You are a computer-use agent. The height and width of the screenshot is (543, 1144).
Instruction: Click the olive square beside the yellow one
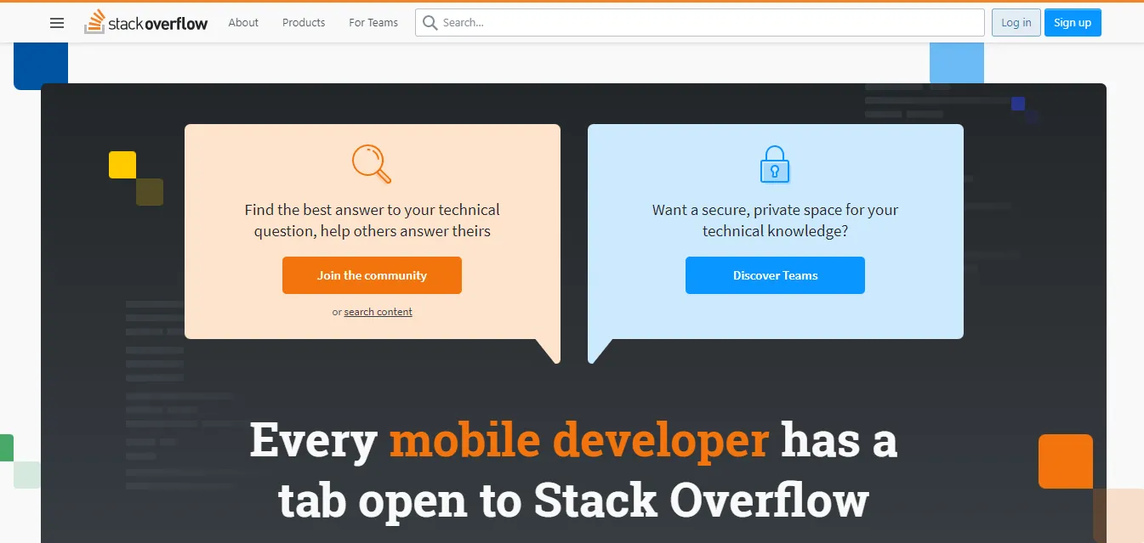[150, 192]
